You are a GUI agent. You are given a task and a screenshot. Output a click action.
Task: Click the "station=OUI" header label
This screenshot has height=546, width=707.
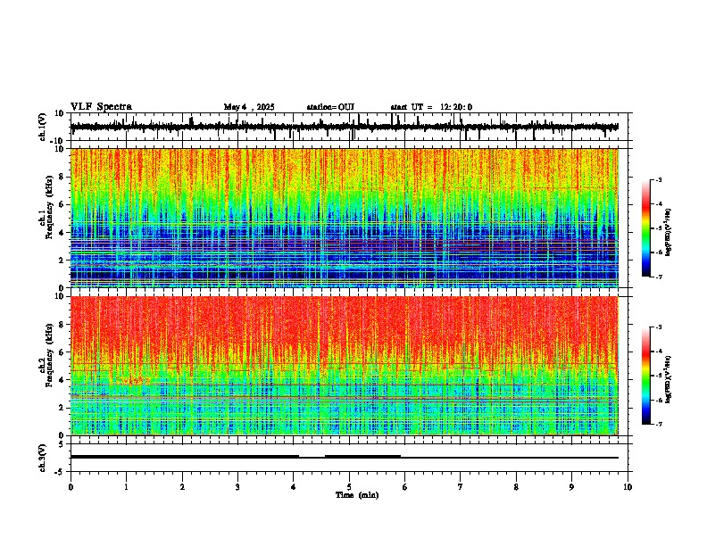click(x=330, y=107)
